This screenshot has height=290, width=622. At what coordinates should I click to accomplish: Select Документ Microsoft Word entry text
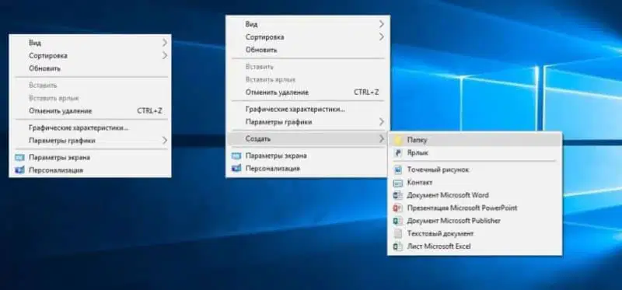(x=448, y=195)
